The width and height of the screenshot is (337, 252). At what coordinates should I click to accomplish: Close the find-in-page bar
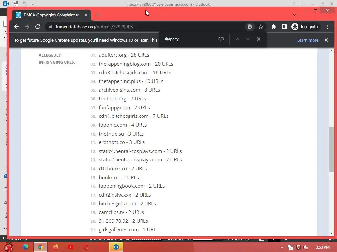tap(259, 39)
